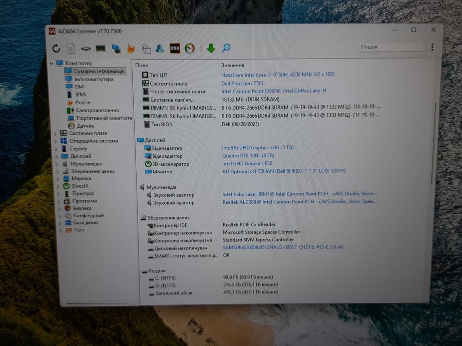Open the Dell Precision 7740 link
Screen dimensions: 462x346
click(243, 83)
